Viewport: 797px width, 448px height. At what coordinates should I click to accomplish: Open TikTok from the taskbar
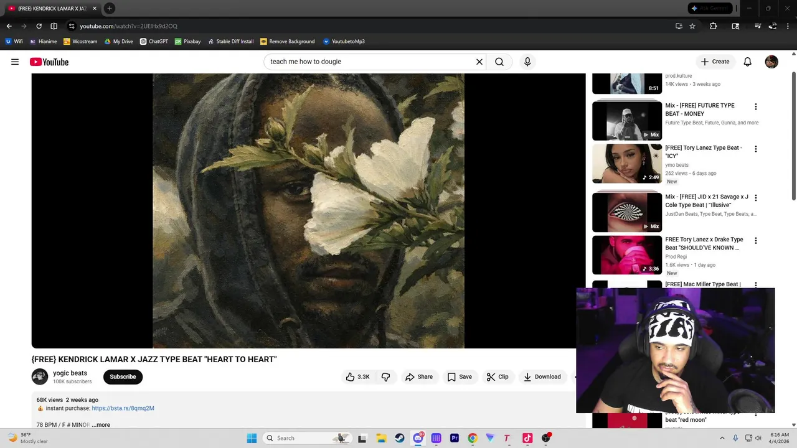coord(527,438)
